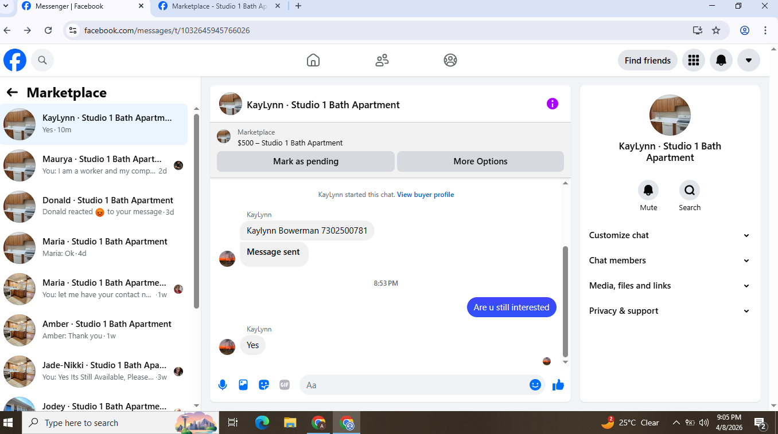Open a new browser tab

pos(298,6)
